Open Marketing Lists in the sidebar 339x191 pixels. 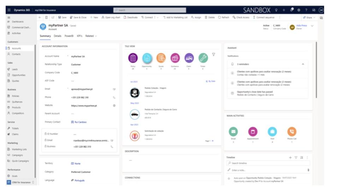pyautogui.click(x=19, y=149)
